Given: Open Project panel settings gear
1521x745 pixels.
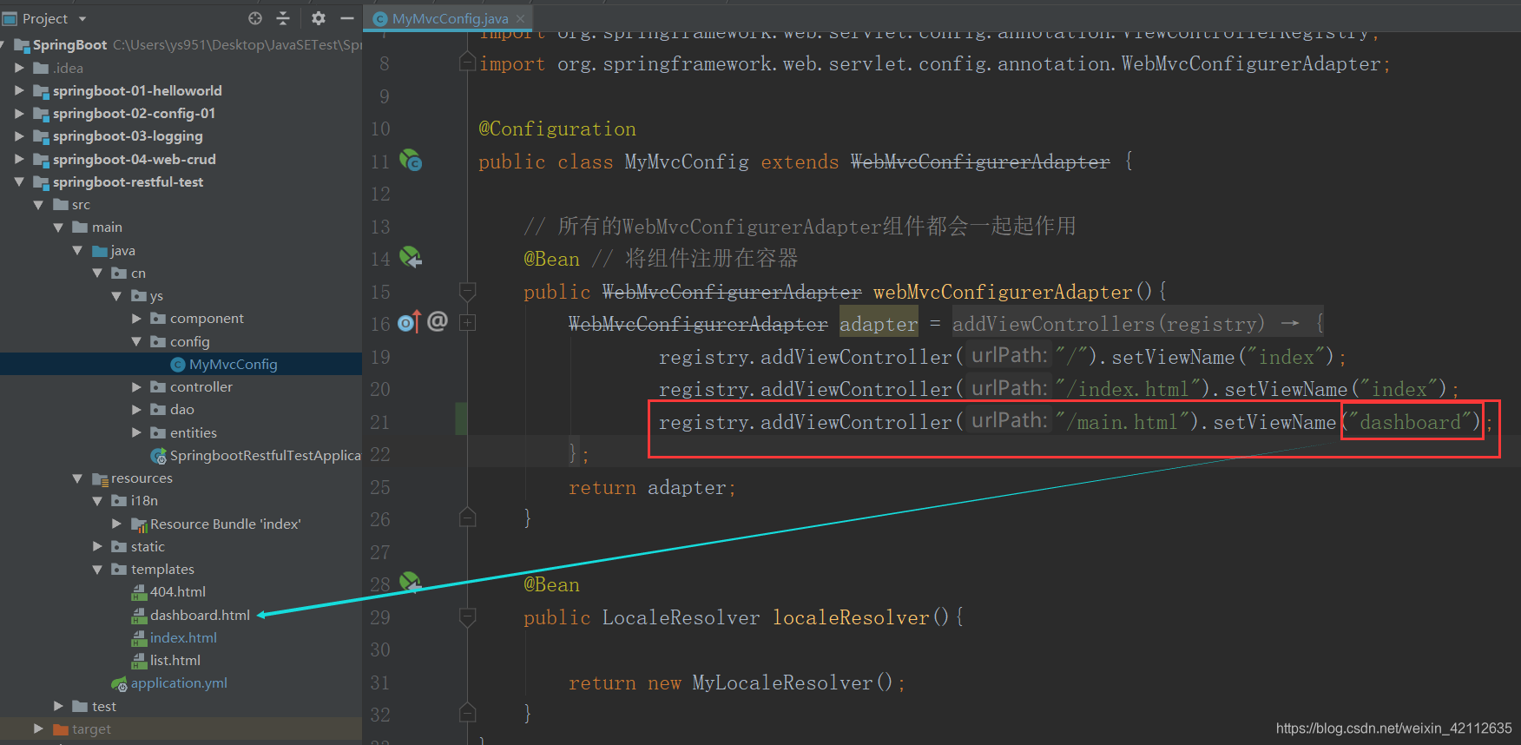Looking at the screenshot, I should click(319, 18).
